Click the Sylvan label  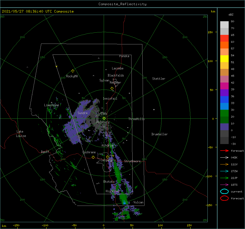click(x=104, y=80)
